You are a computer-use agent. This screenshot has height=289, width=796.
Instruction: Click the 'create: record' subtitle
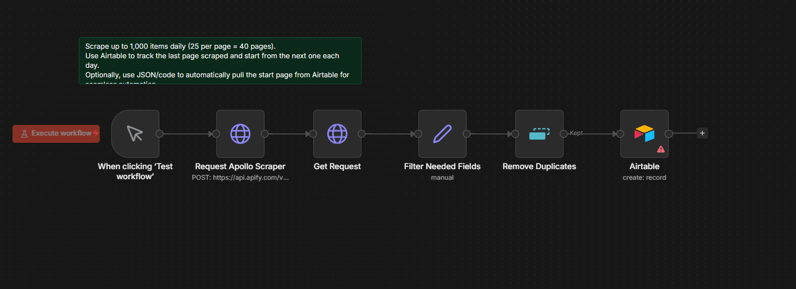[x=644, y=177]
